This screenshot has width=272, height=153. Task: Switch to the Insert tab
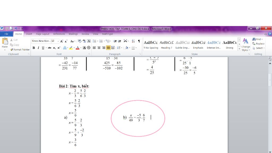[29, 34]
